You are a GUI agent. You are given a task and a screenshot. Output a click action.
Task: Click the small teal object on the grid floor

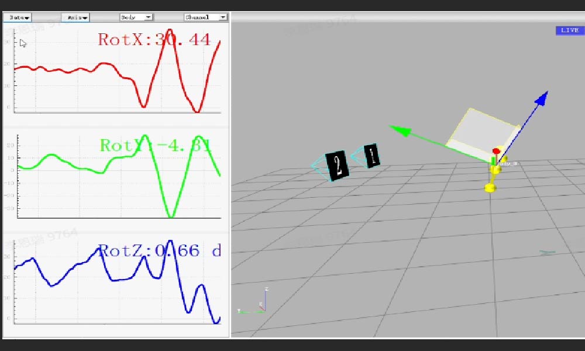547,253
